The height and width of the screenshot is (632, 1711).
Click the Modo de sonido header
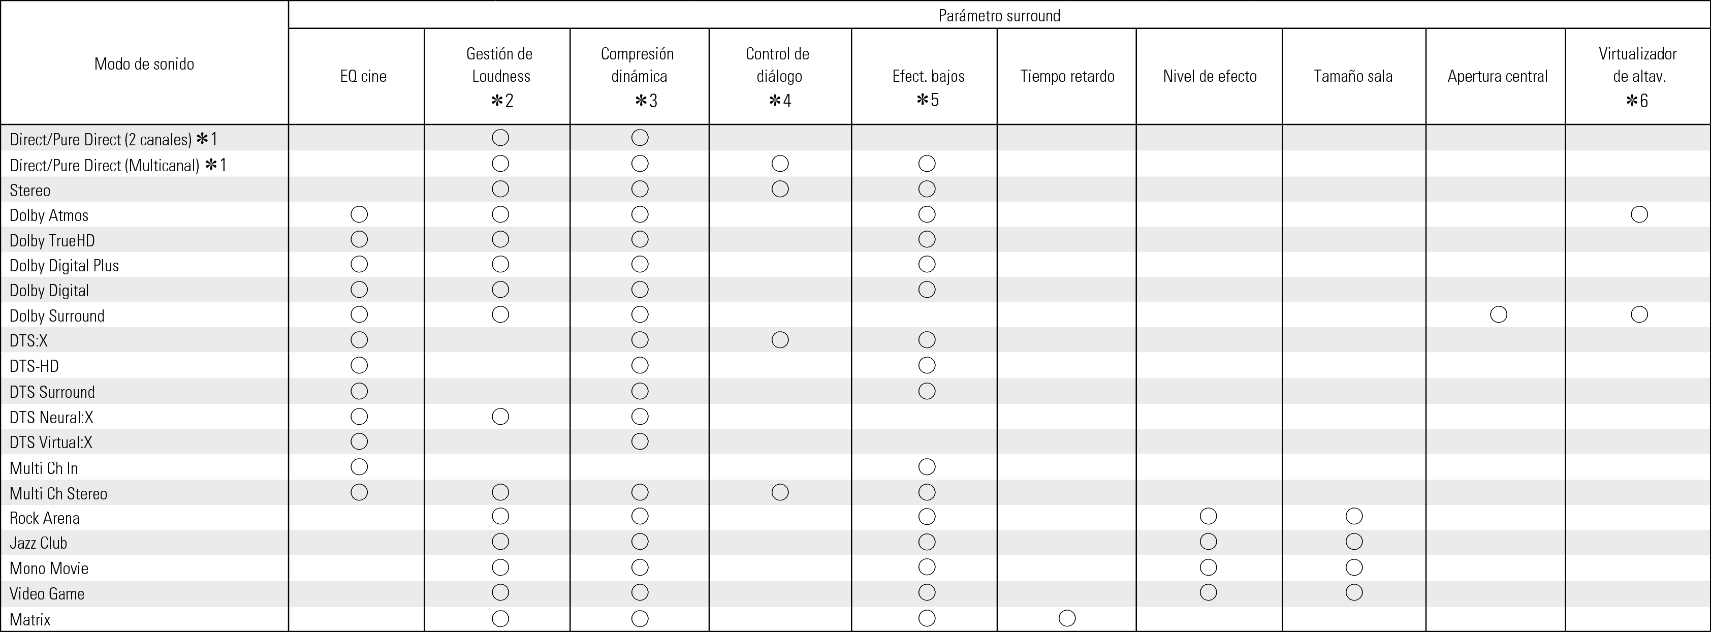pyautogui.click(x=144, y=64)
